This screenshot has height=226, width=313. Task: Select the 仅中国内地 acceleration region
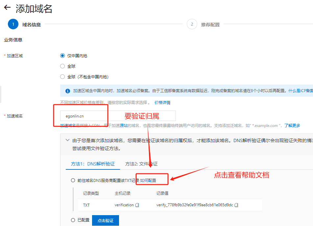pyautogui.click(x=62, y=56)
